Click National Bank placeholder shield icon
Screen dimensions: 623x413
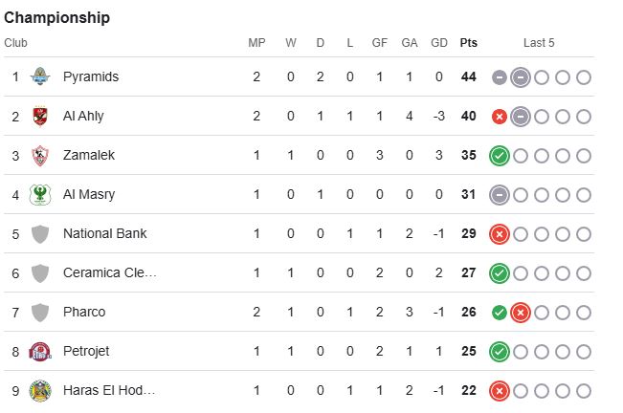(x=40, y=233)
